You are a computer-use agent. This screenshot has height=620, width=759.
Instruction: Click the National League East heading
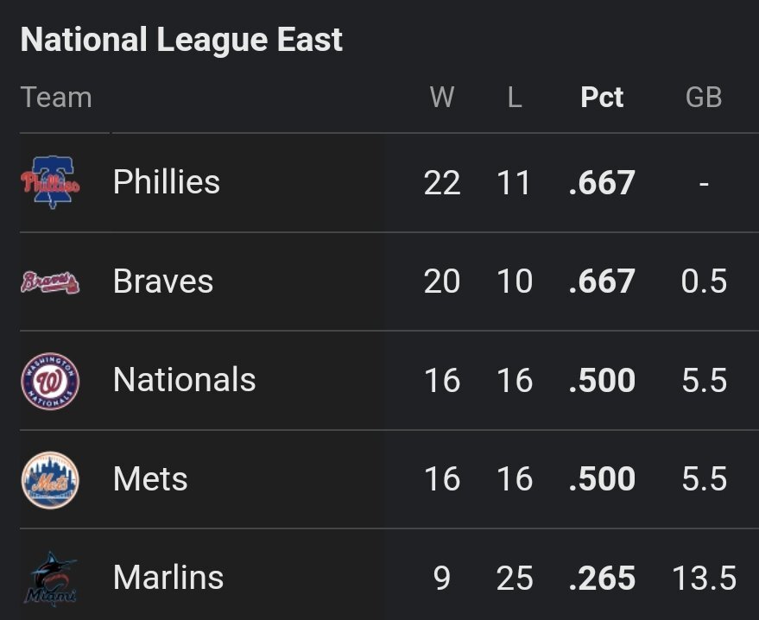181,40
